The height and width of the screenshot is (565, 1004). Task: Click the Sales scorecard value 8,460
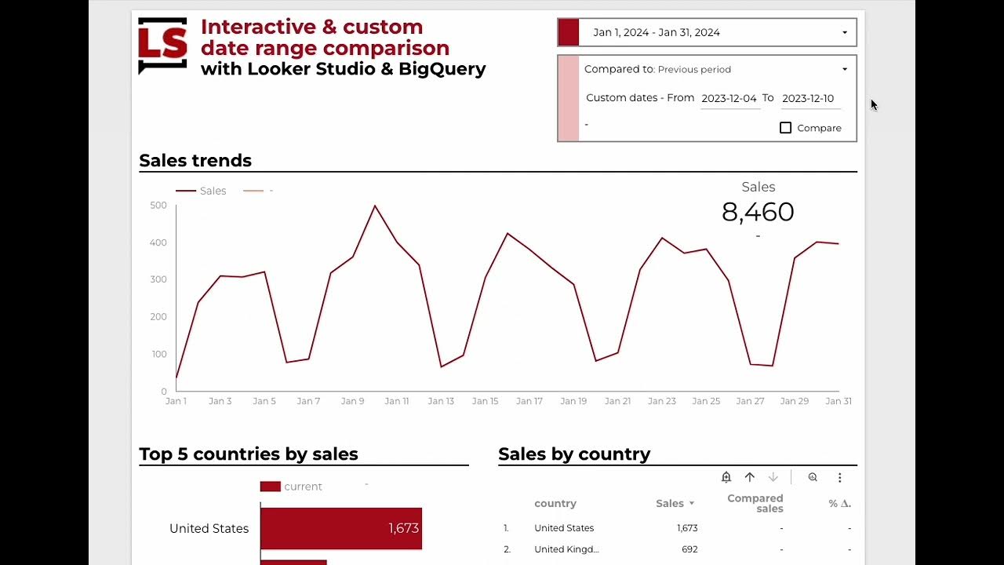pos(758,212)
